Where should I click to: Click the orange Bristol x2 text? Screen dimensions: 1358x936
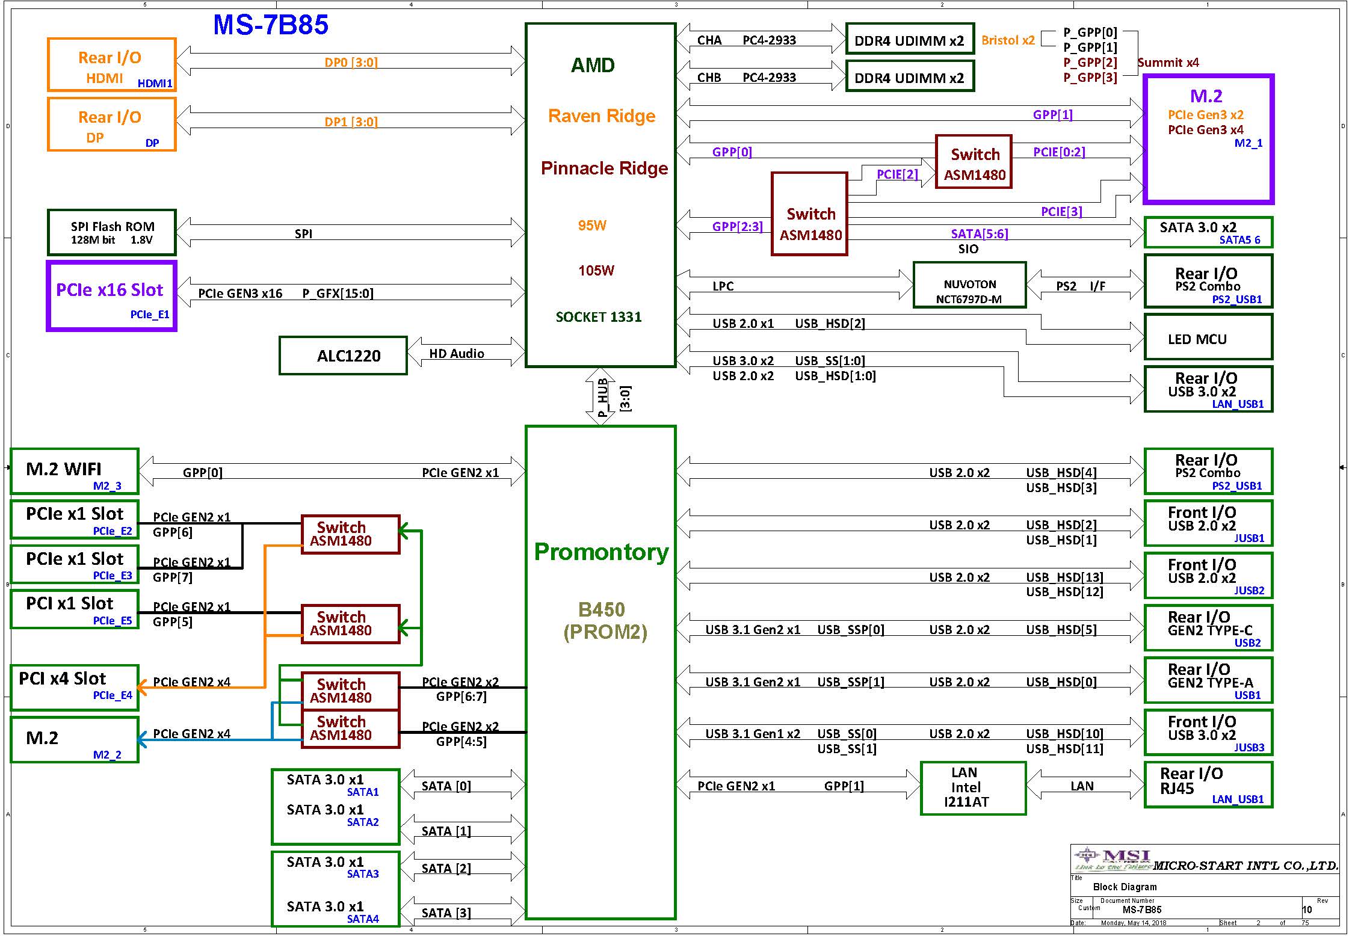[1008, 40]
